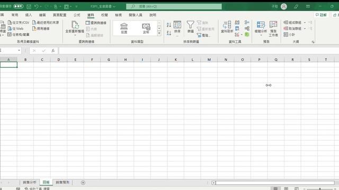This screenshot has width=339, height=190.
Task: Open the user account avatar
Action: point(284,6)
